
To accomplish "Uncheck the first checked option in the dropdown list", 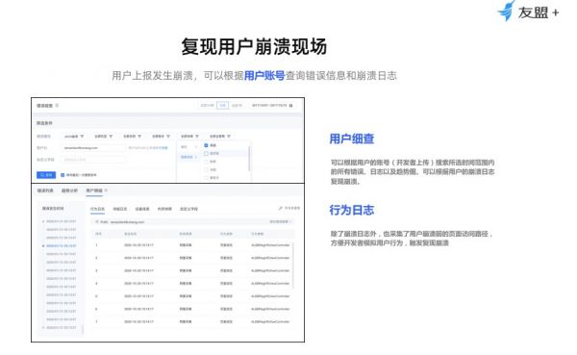I will click(206, 145).
